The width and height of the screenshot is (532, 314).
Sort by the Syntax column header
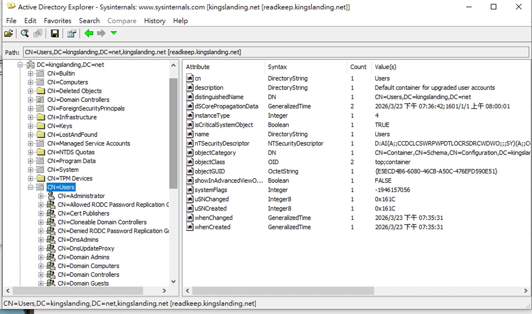click(306, 67)
